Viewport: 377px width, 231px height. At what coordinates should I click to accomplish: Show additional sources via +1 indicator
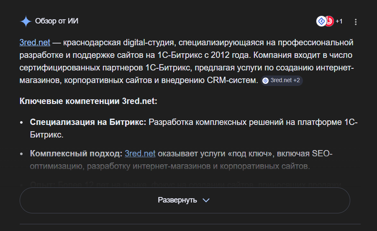(x=339, y=21)
